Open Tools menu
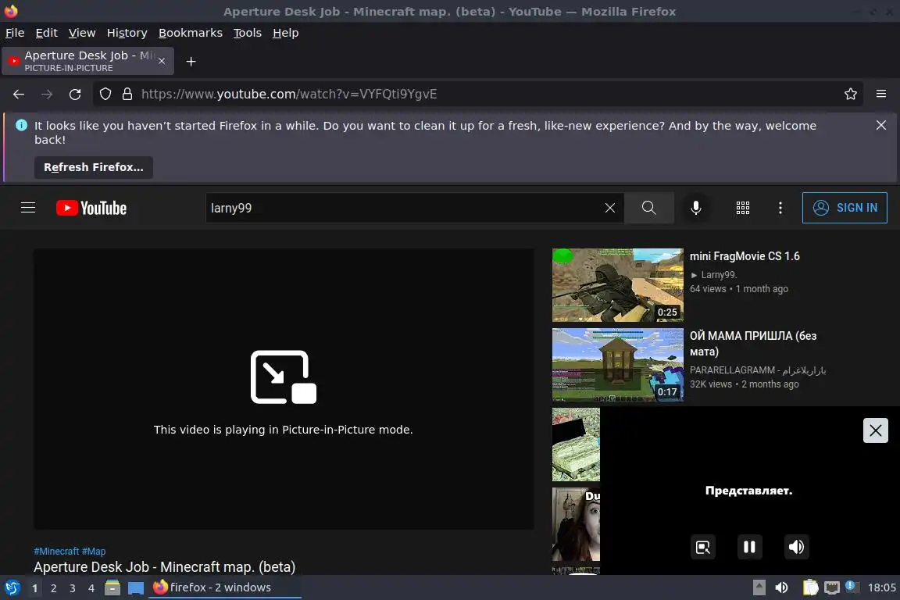 pos(248,33)
